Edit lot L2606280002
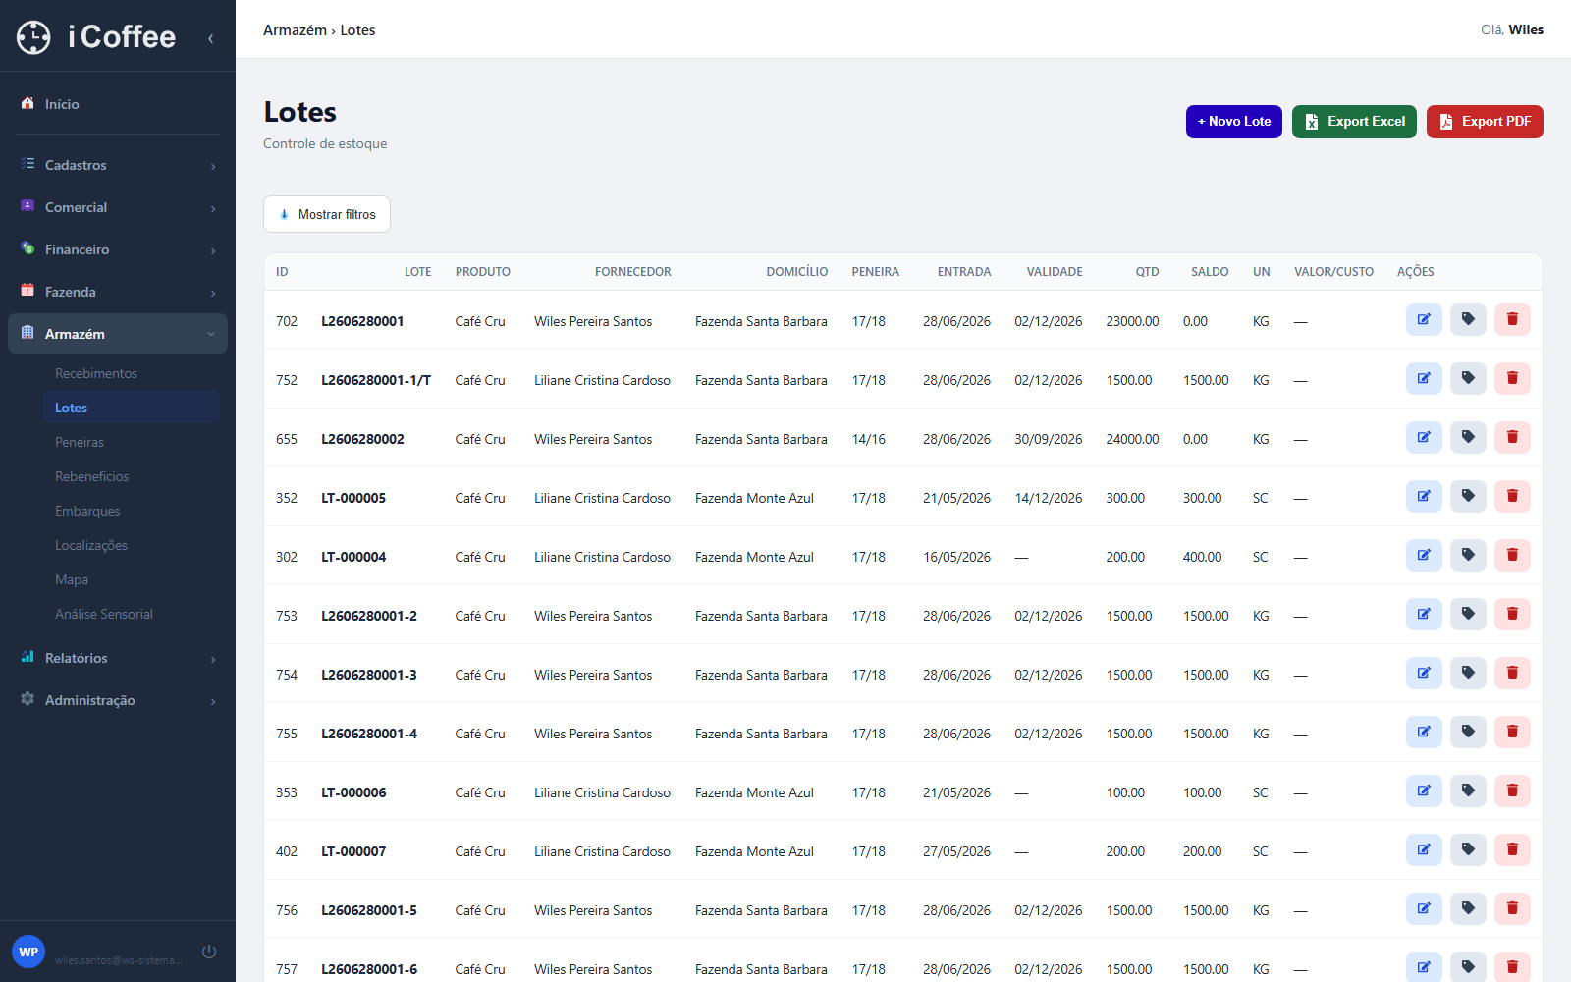This screenshot has width=1571, height=982. point(1424,437)
